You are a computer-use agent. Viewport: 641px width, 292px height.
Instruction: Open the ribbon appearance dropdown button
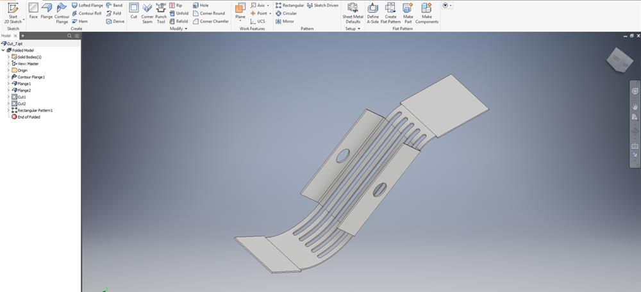pyautogui.click(x=447, y=5)
